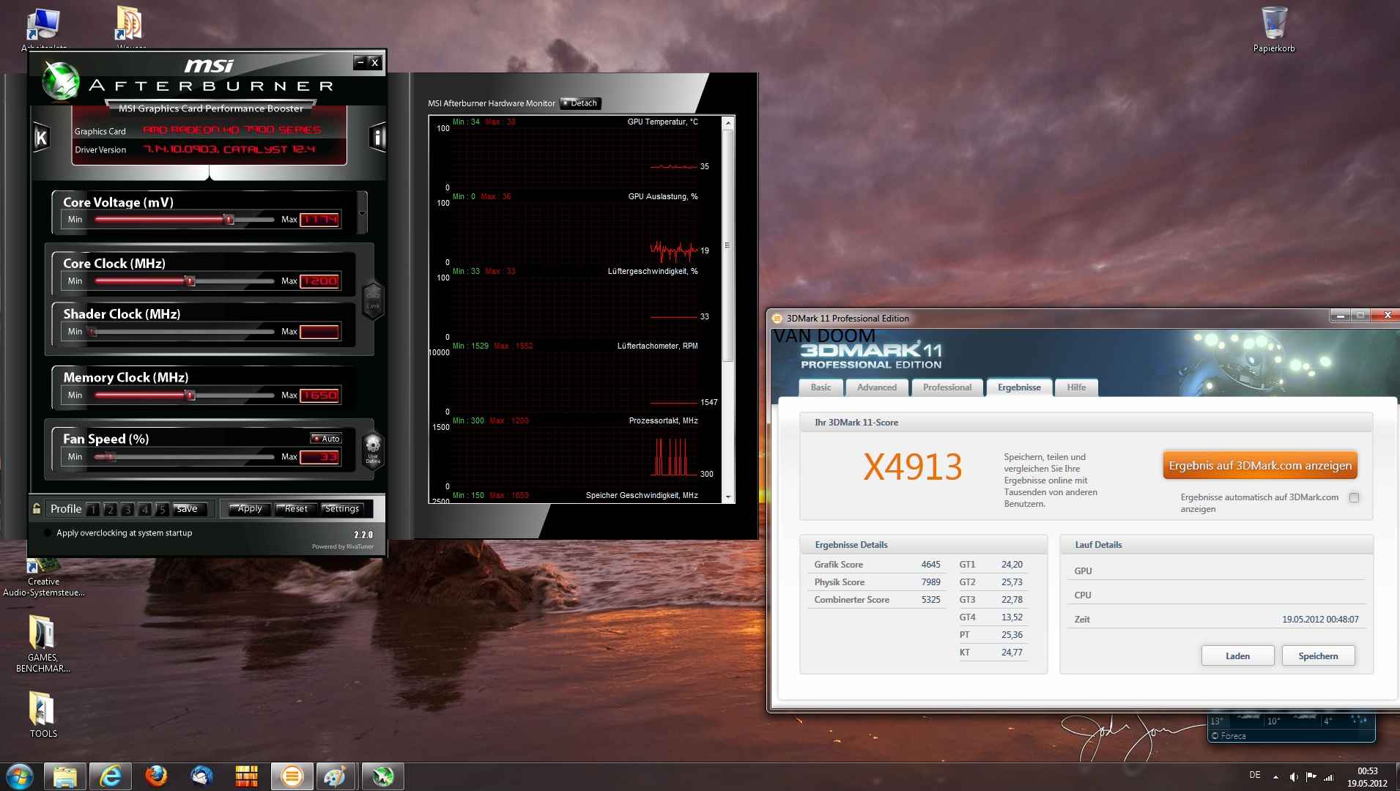Open the orange brick-wall taskbar icon
The image size is (1400, 791).
247,776
